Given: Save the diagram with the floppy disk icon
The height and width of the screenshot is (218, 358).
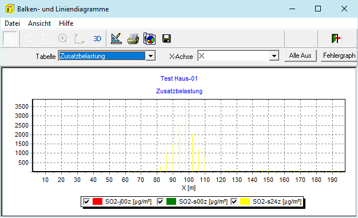Looking at the screenshot, I should pyautogui.click(x=166, y=38).
